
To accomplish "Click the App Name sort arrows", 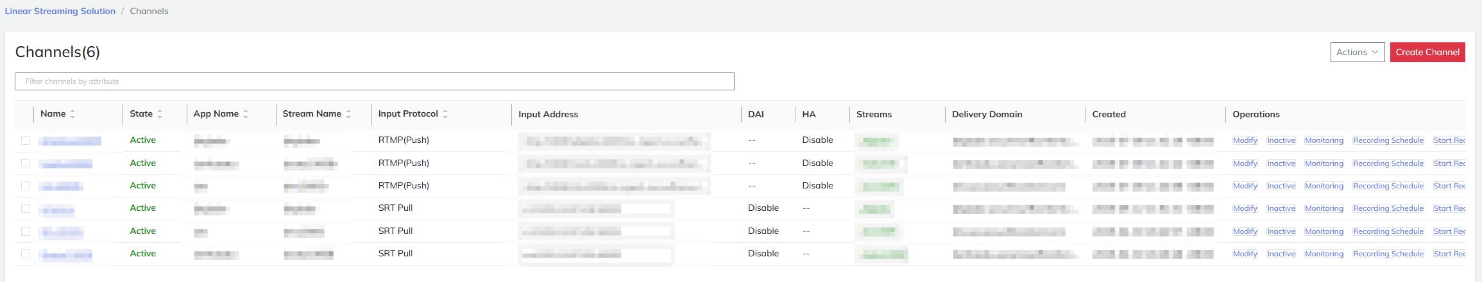I will point(246,114).
